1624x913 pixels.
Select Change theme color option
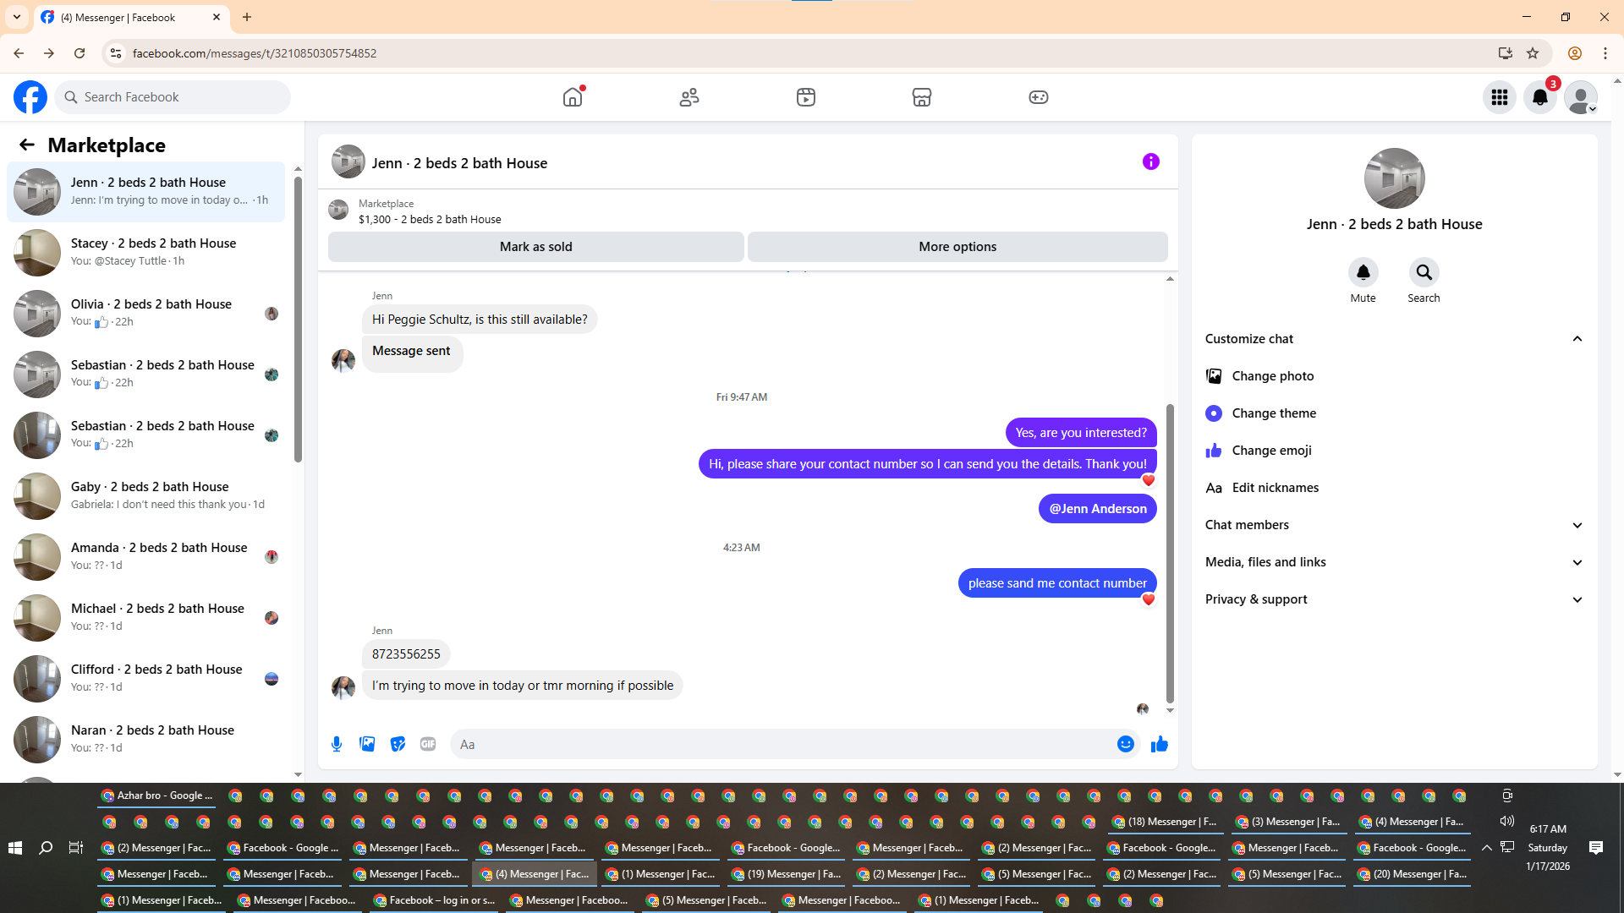coord(1274,413)
